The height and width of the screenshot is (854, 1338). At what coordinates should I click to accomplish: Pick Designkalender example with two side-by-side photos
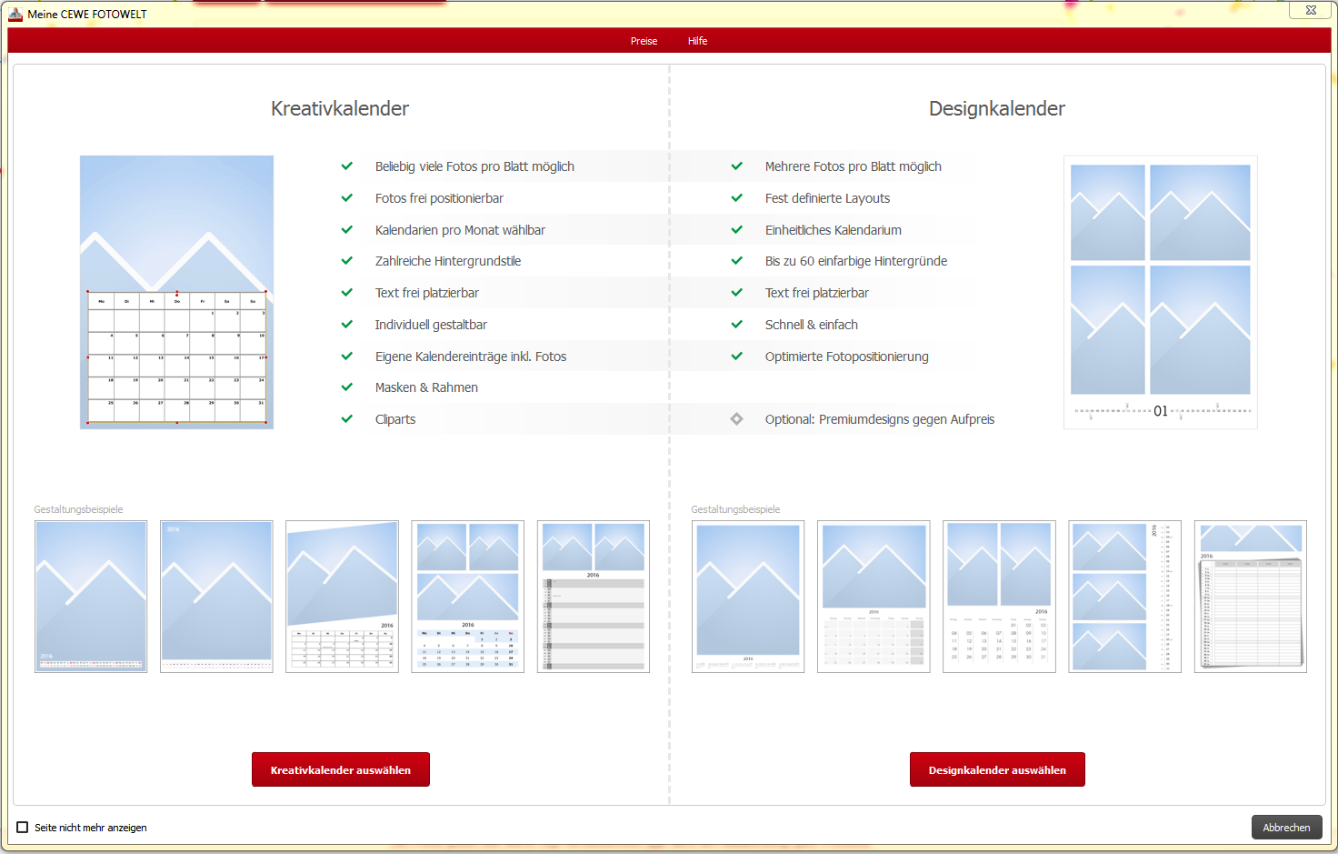click(x=999, y=597)
